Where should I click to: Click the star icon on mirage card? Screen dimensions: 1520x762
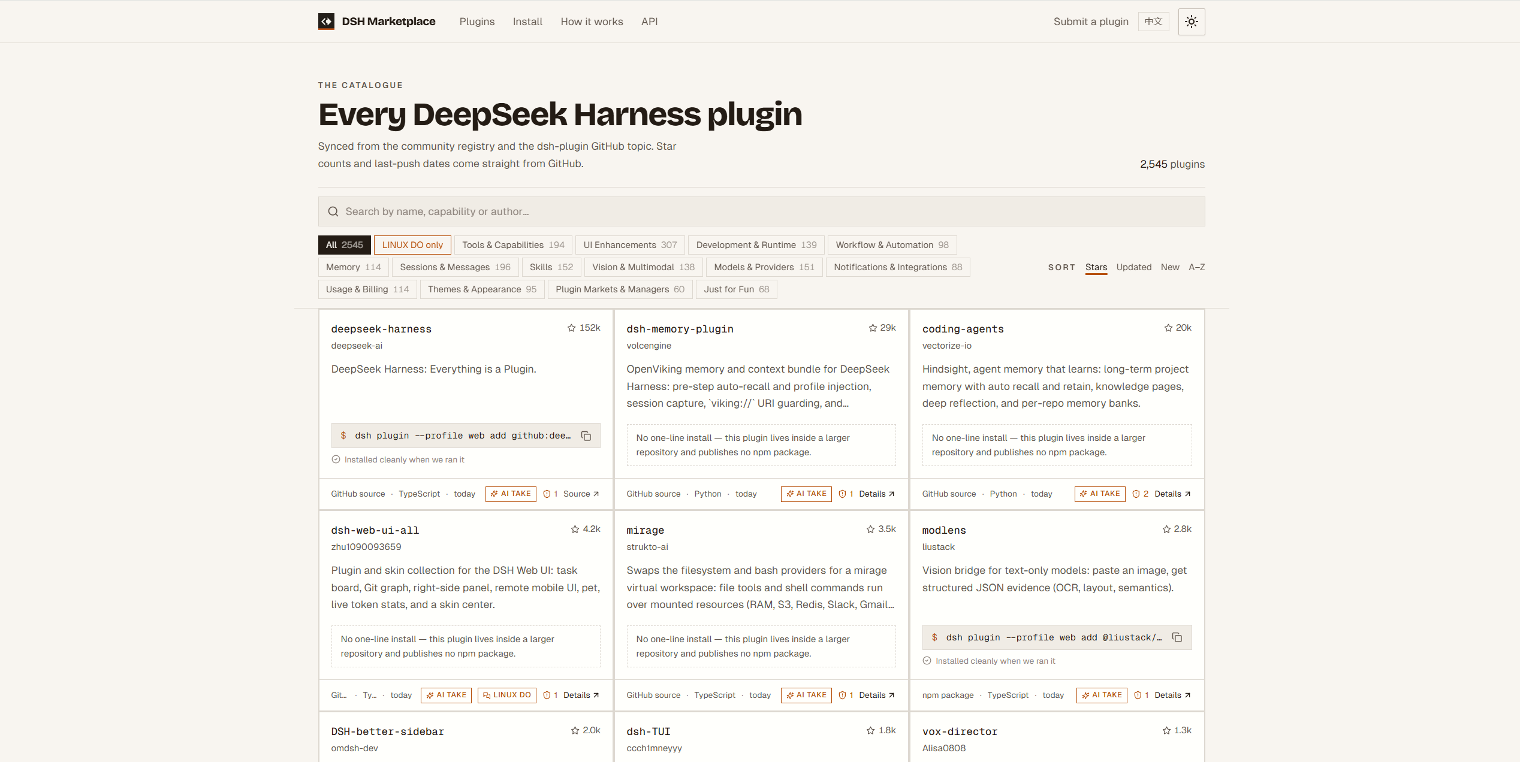point(870,529)
